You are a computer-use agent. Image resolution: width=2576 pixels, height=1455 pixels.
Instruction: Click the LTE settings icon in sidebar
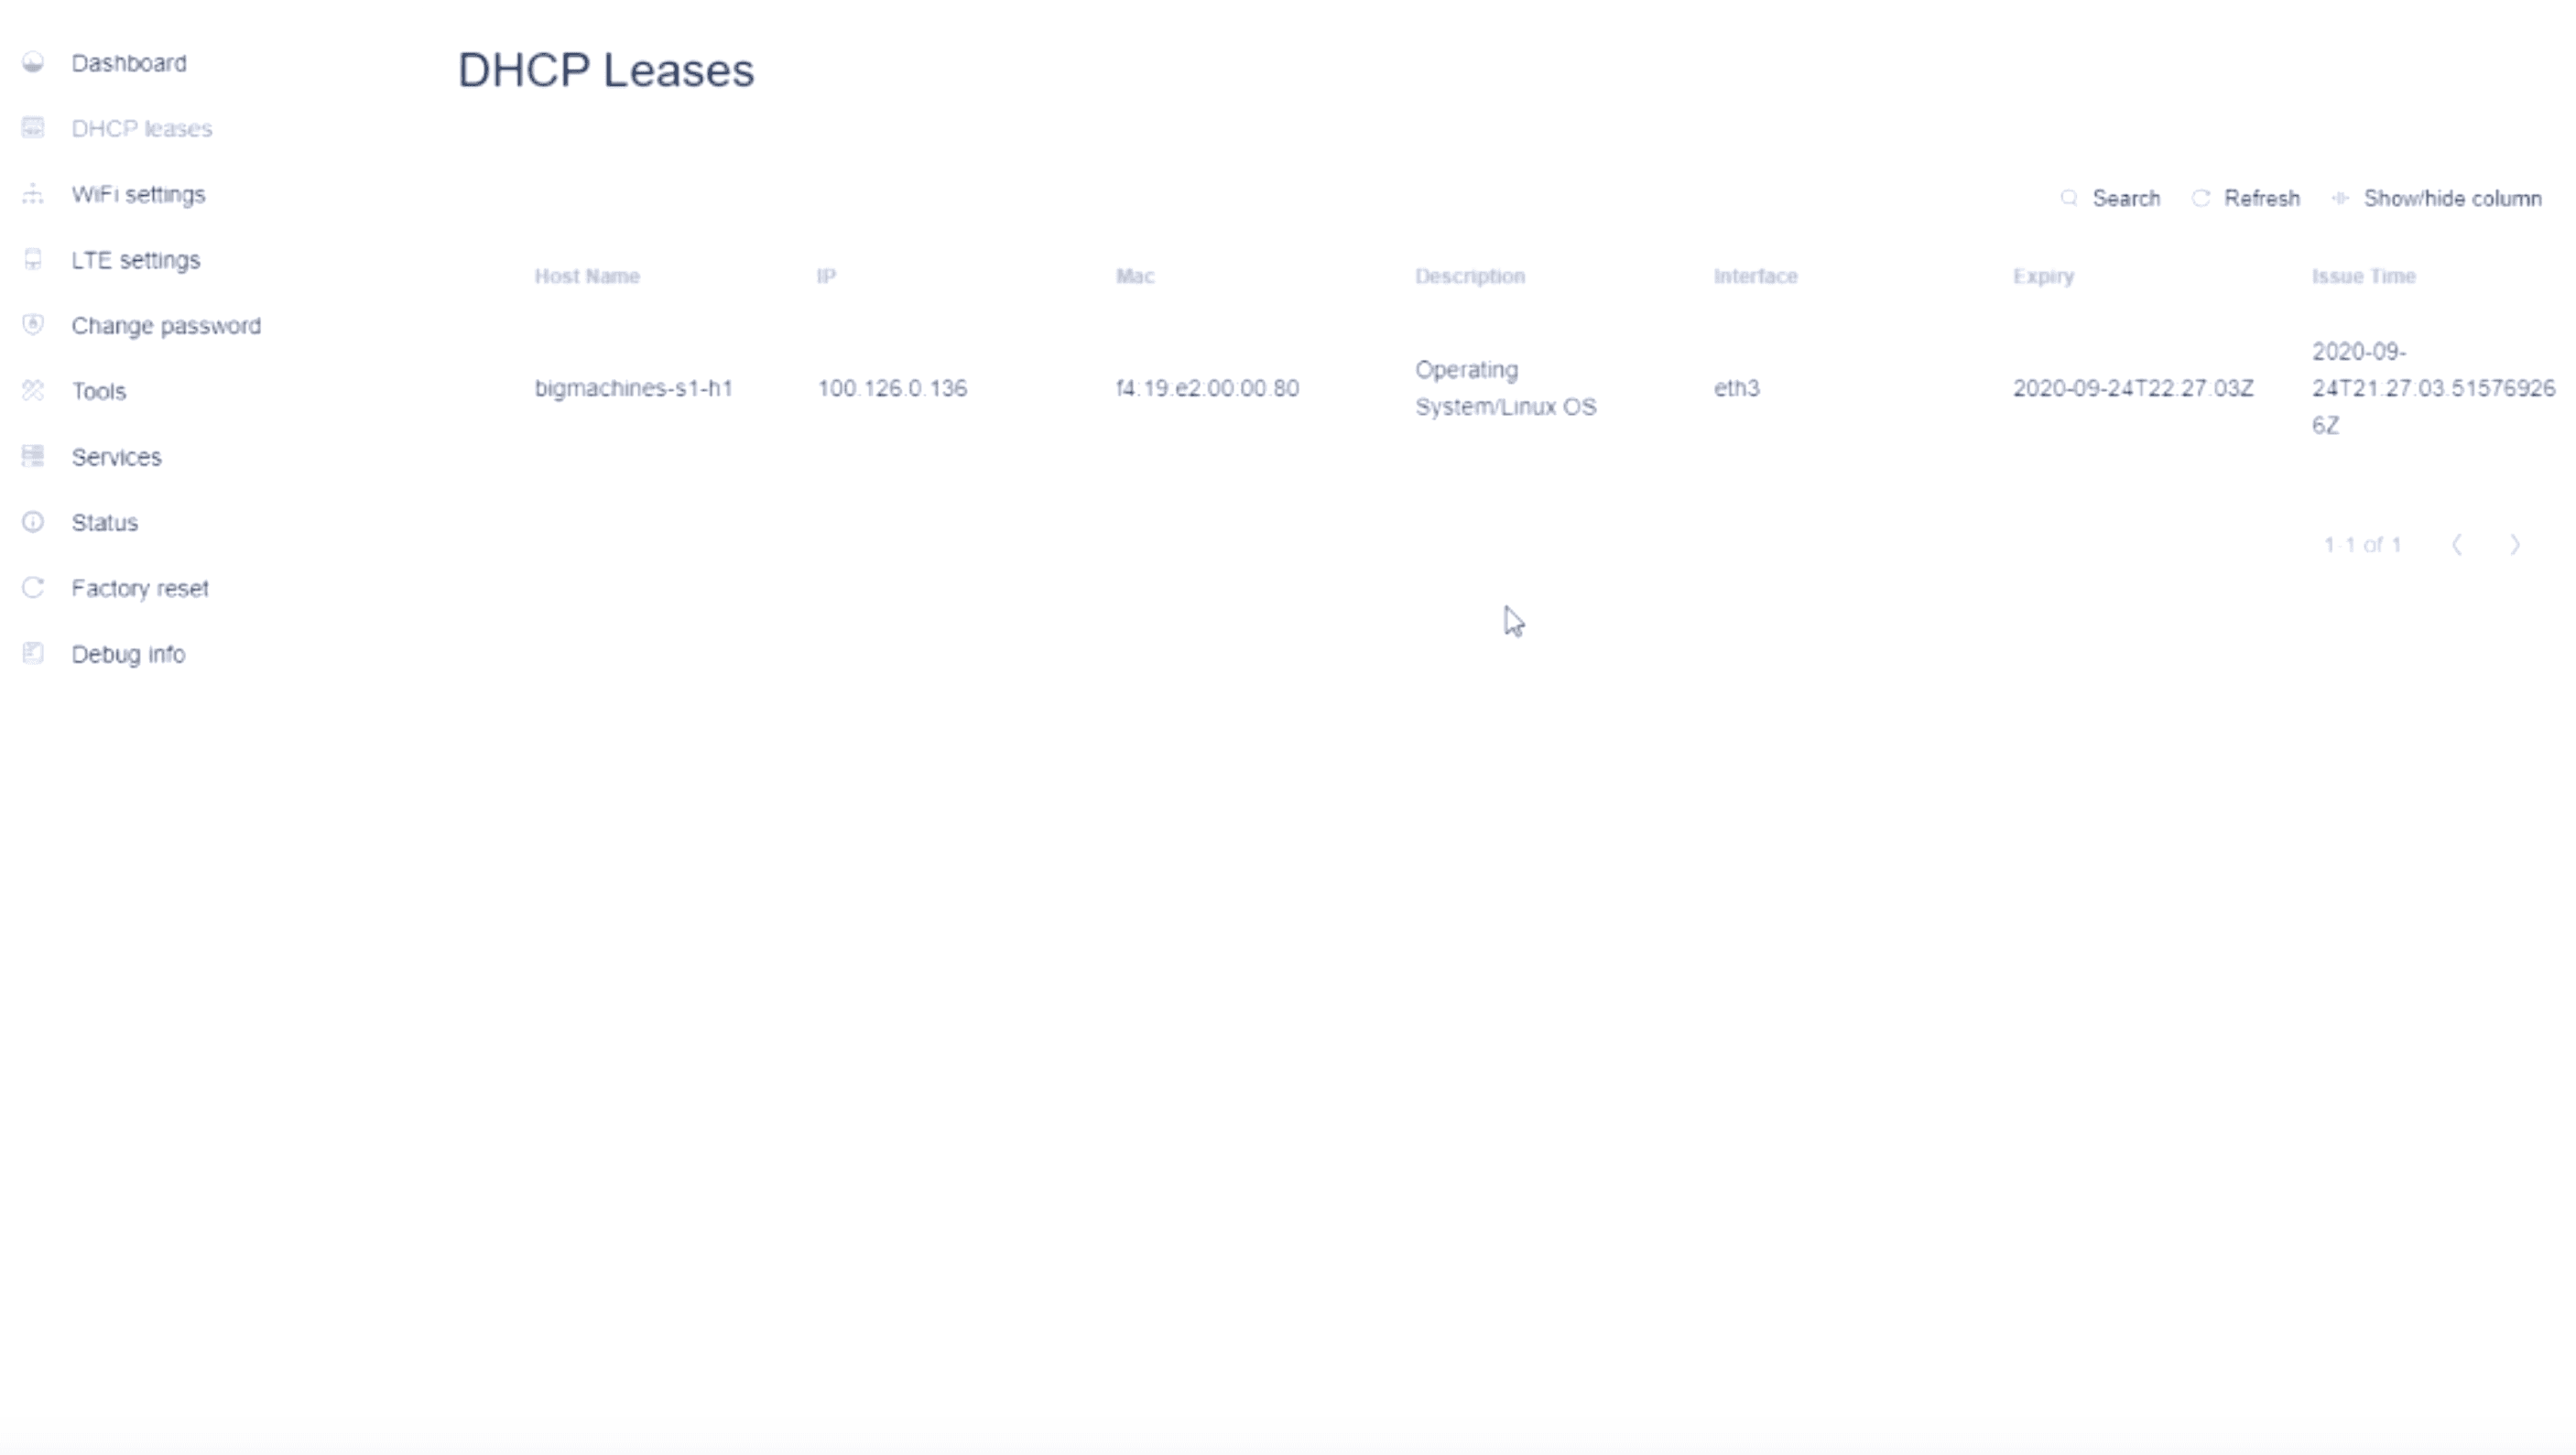[32, 258]
